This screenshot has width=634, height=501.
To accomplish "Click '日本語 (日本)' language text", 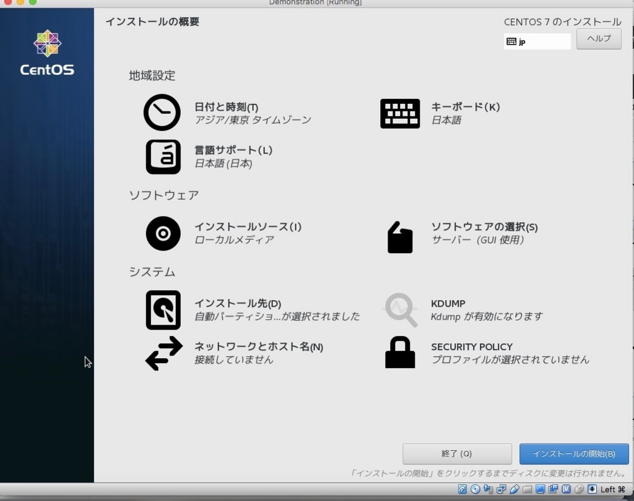I will (223, 164).
